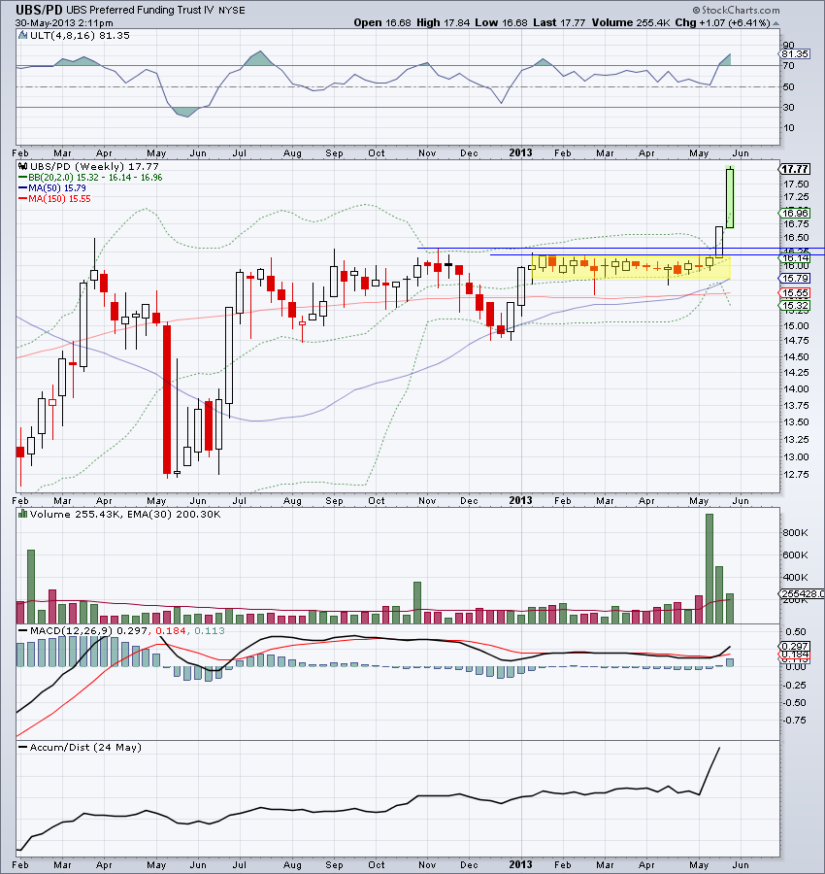Click the Open 16.68 value in header

[382, 23]
